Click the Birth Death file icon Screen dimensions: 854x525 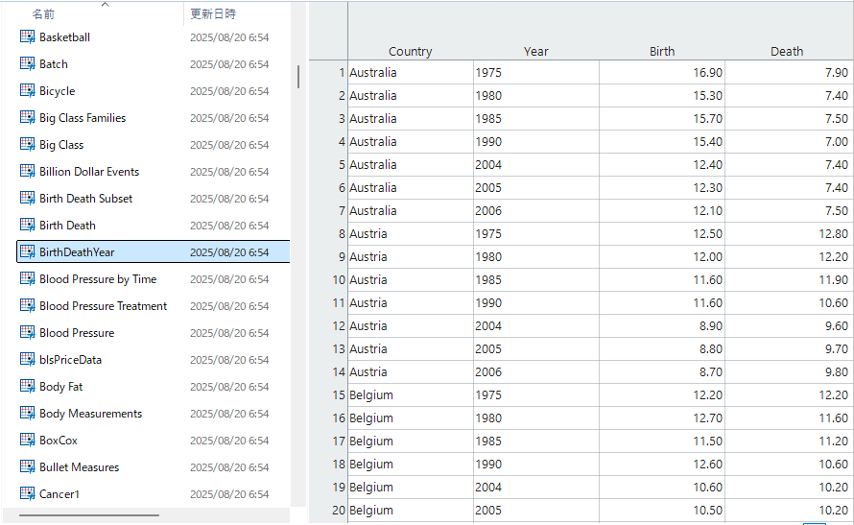point(27,225)
